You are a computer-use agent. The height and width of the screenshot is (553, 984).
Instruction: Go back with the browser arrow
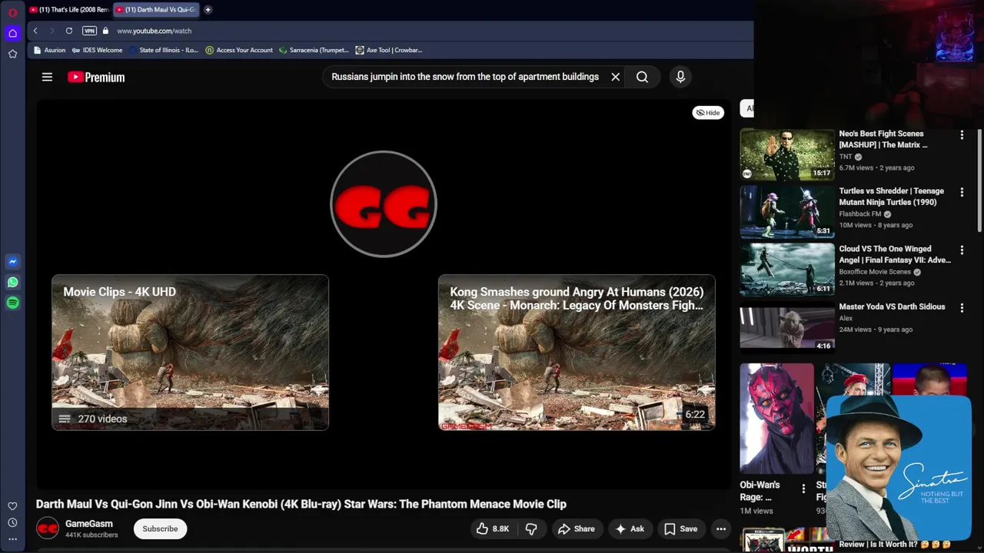click(35, 31)
